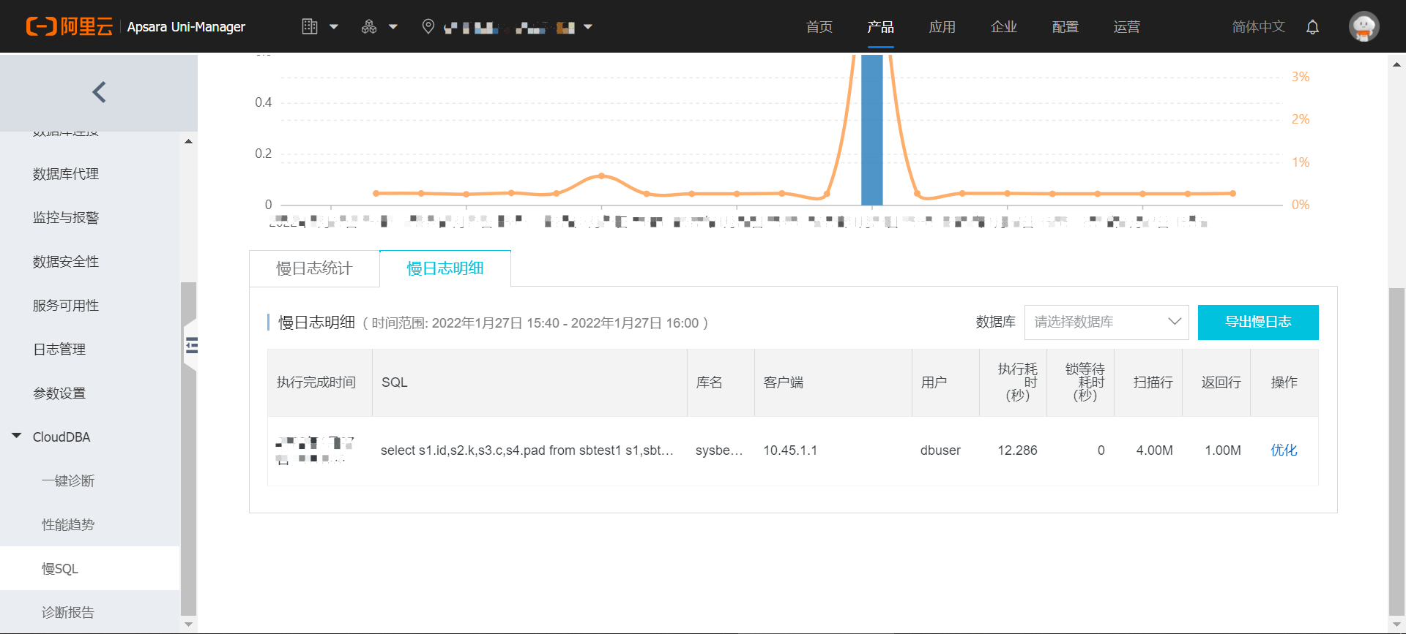Click the 4.00M scanned rows value

1154,450
